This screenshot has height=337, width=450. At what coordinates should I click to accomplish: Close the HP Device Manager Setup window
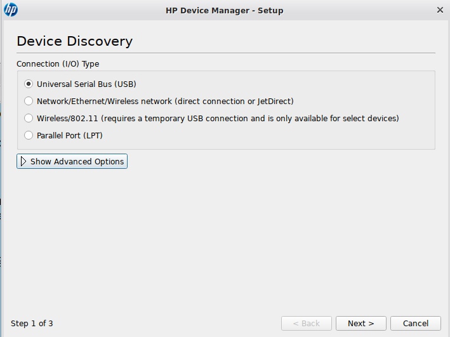pos(440,10)
